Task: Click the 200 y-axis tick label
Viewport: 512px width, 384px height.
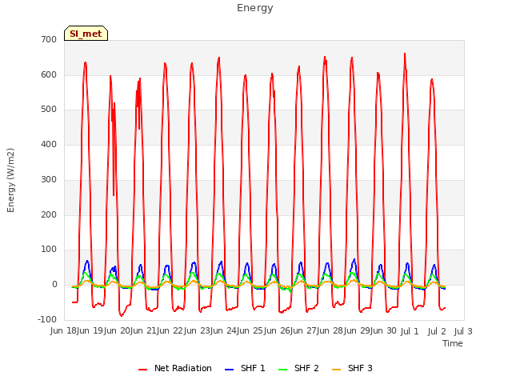Action: [x=49, y=215]
